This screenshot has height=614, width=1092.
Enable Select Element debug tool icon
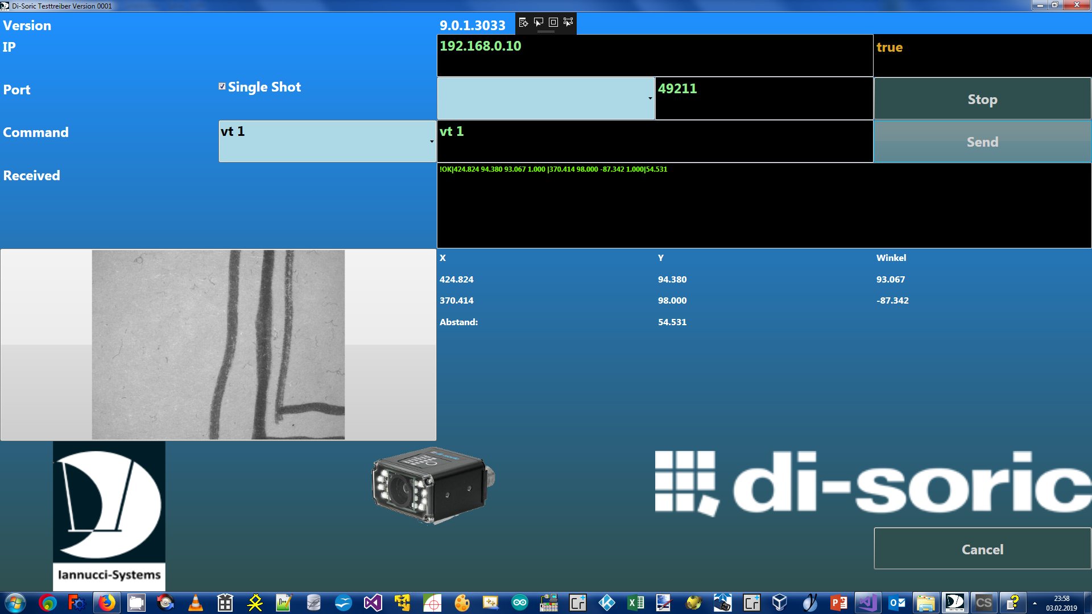pyautogui.click(x=539, y=22)
